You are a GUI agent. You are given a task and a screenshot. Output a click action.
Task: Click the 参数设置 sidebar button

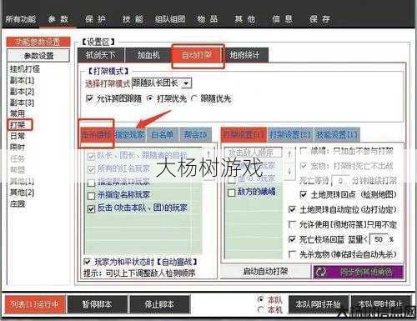(x=38, y=56)
